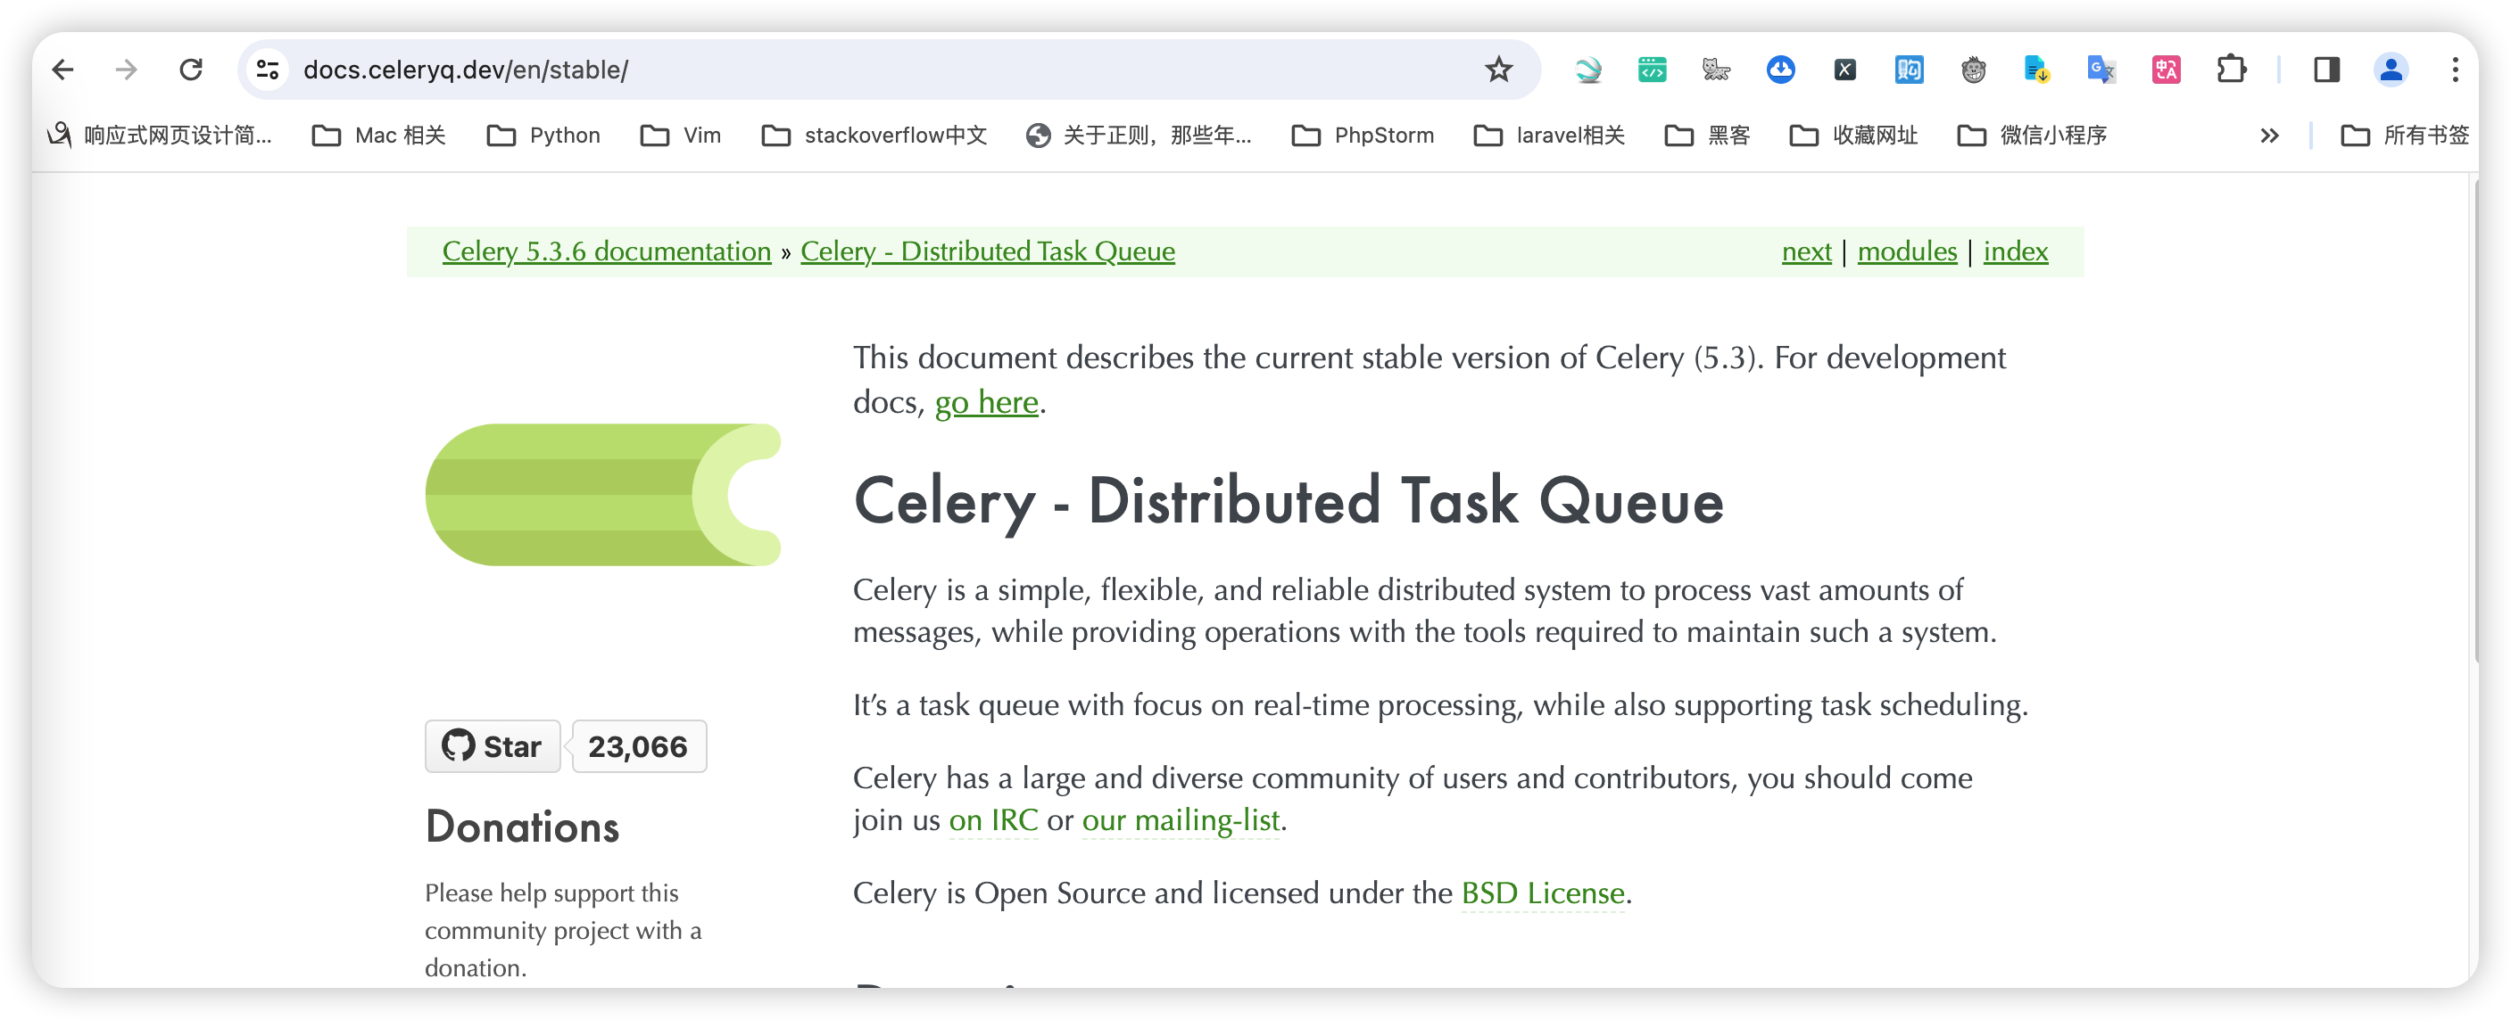Expand the 黑客 bookmark folder
This screenshot has width=2511, height=1020.
click(x=1709, y=136)
